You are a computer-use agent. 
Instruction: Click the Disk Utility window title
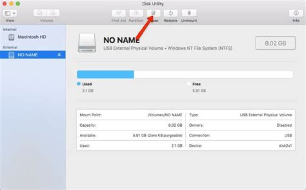click(153, 4)
